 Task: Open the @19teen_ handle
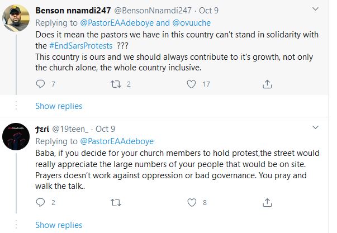click(x=72, y=130)
